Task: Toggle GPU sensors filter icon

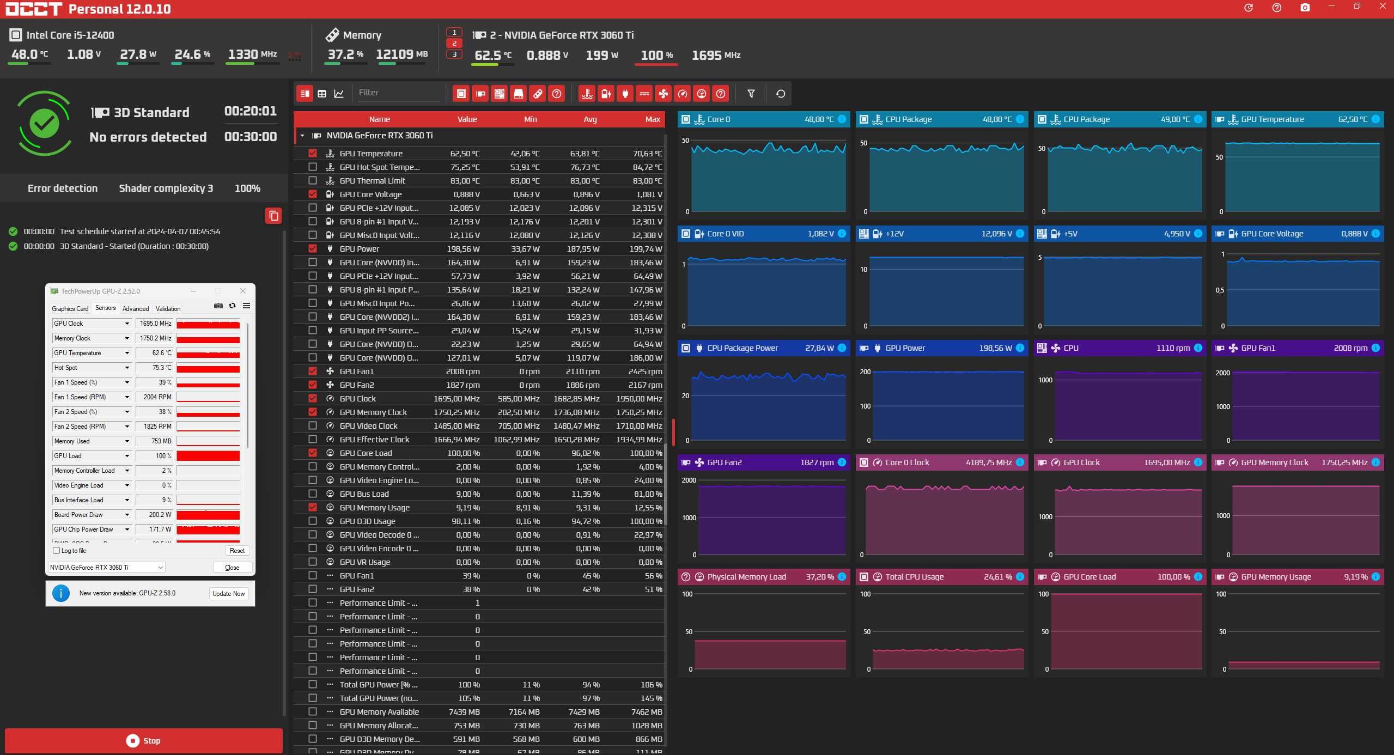Action: 480,94
